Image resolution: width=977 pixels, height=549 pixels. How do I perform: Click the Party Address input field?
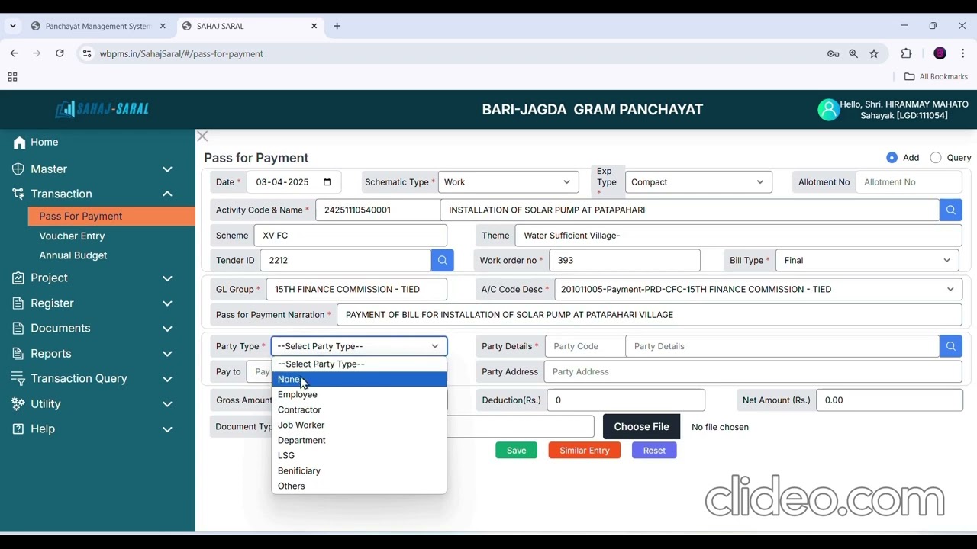pyautogui.click(x=753, y=372)
